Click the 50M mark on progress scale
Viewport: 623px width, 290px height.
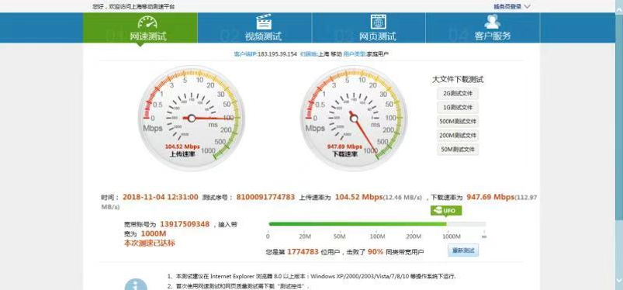[340, 236]
